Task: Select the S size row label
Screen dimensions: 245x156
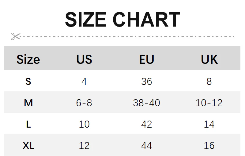Action: [28, 82]
